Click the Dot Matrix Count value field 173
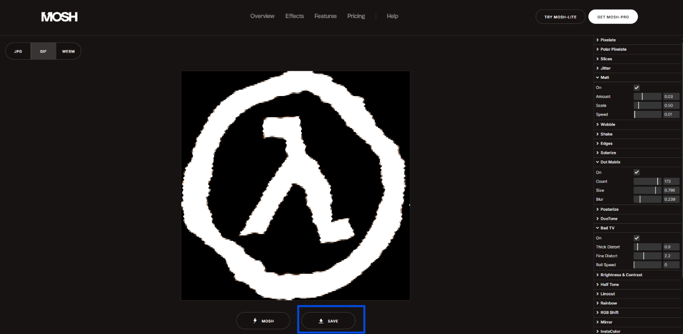683x334 pixels. pyautogui.click(x=671, y=182)
